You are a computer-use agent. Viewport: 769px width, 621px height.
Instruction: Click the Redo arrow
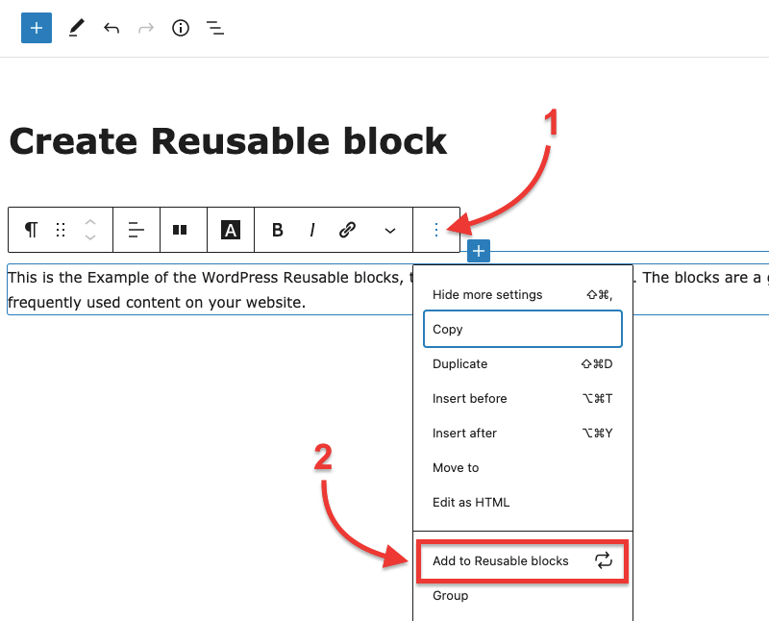click(146, 28)
